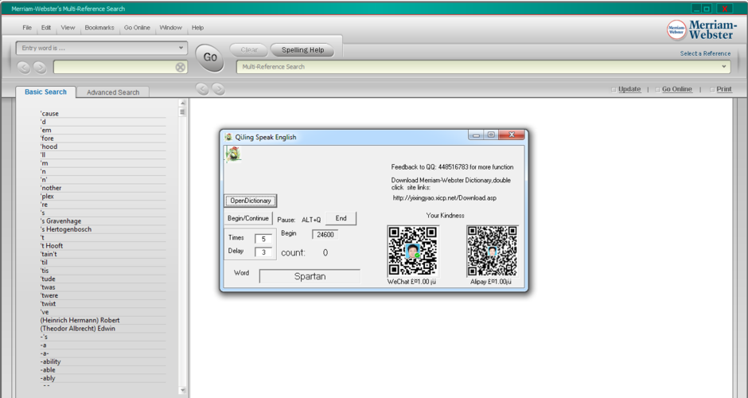Click the Print link
Image resolution: width=748 pixels, height=398 pixels.
click(723, 89)
